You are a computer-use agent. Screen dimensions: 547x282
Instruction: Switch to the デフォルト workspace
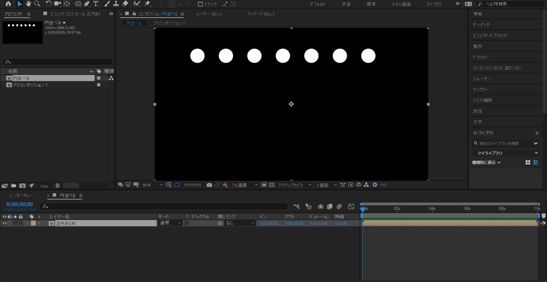click(317, 4)
